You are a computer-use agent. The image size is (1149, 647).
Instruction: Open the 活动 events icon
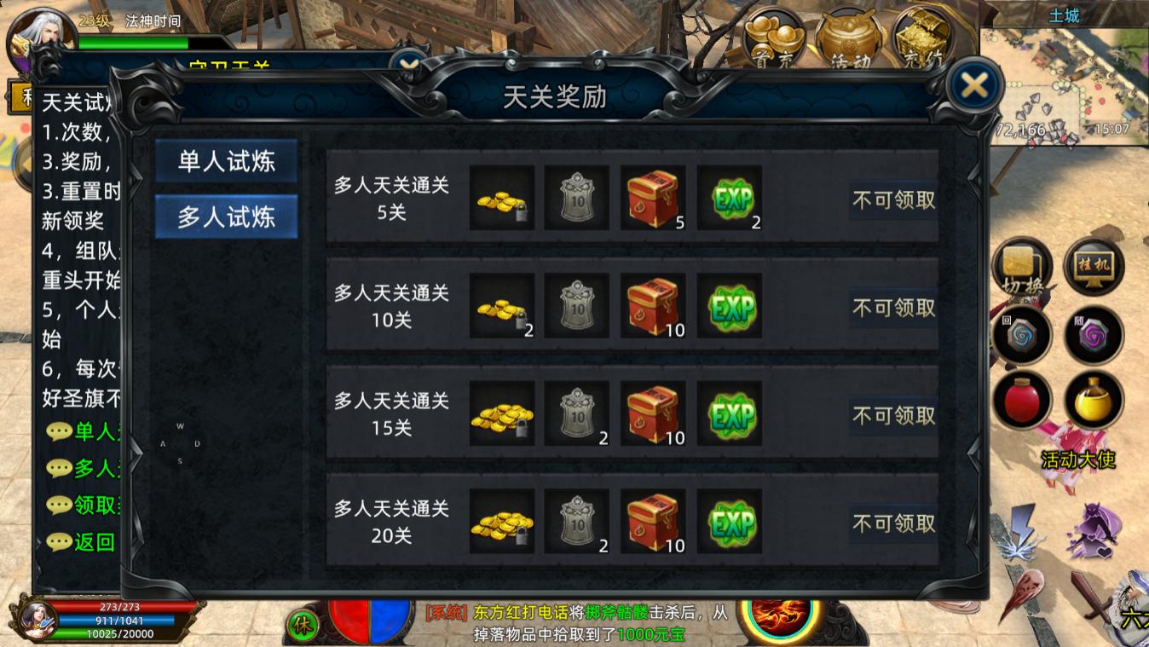click(849, 38)
